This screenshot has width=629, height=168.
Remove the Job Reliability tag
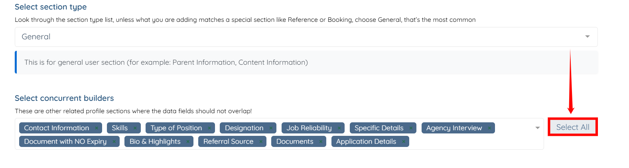coord(339,128)
